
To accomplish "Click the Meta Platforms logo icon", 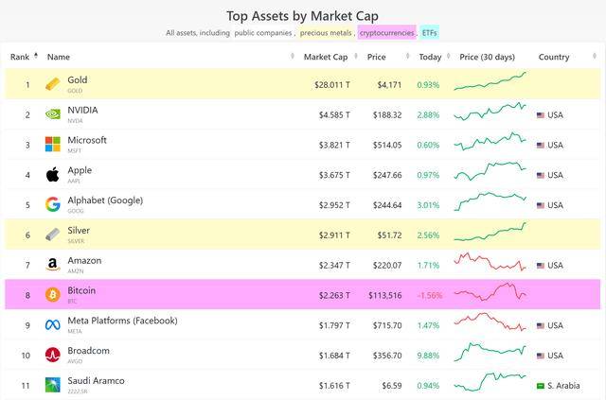I will 53,325.
